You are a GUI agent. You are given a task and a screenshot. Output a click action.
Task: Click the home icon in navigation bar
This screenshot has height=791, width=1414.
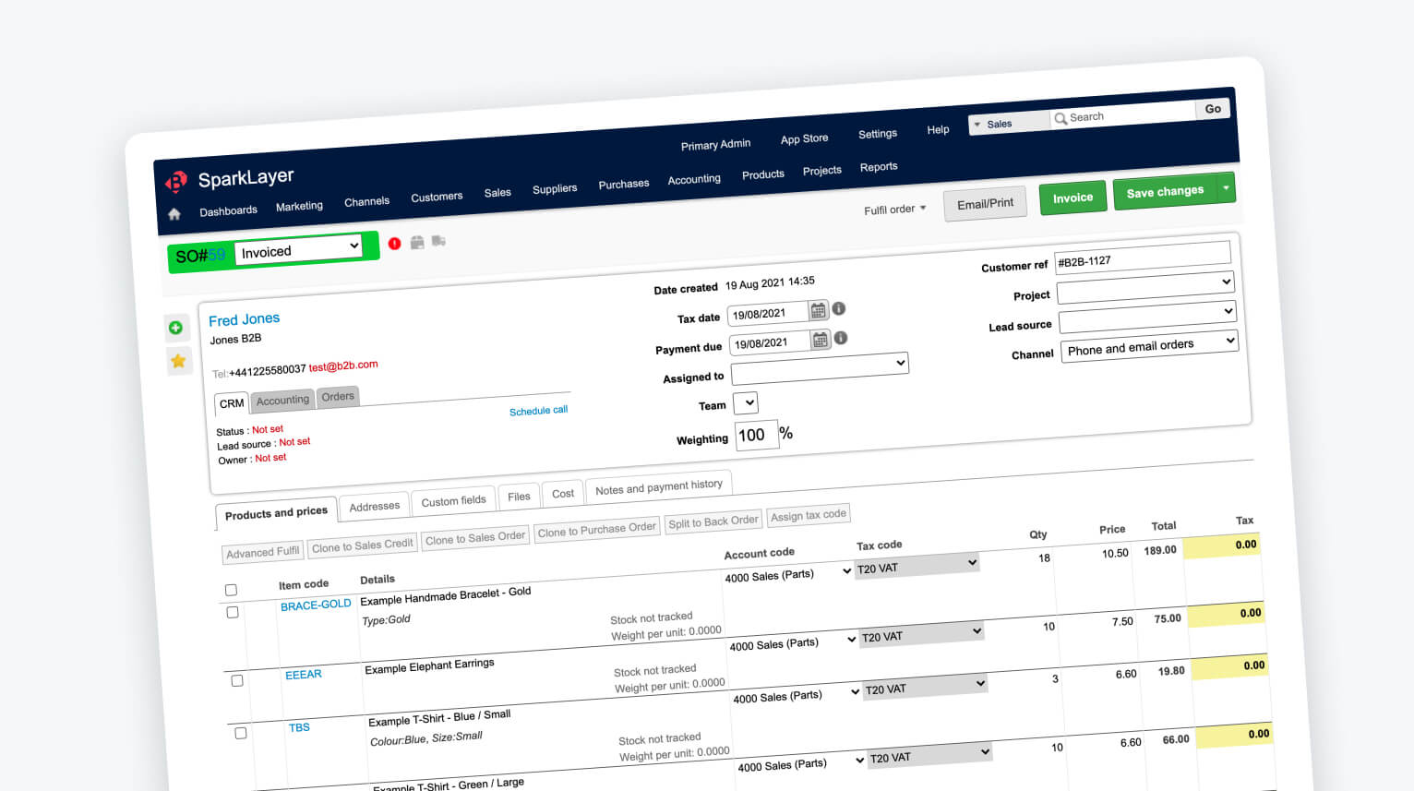click(x=174, y=214)
